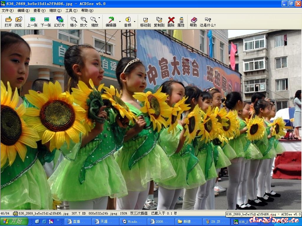Viewport: 302px width, 226px height.
Task: Click the Open (打开) toolbar icon
Action: (x=8, y=21)
